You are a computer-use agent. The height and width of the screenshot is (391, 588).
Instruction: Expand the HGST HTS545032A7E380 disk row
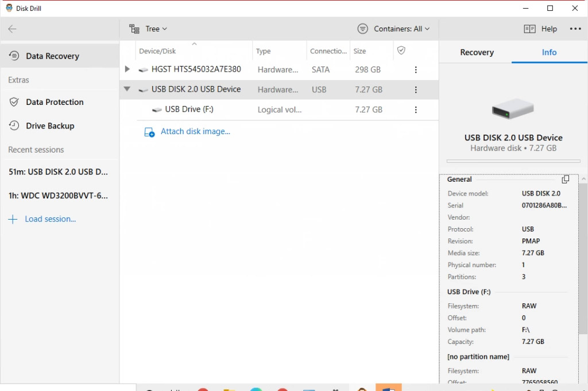tap(127, 69)
